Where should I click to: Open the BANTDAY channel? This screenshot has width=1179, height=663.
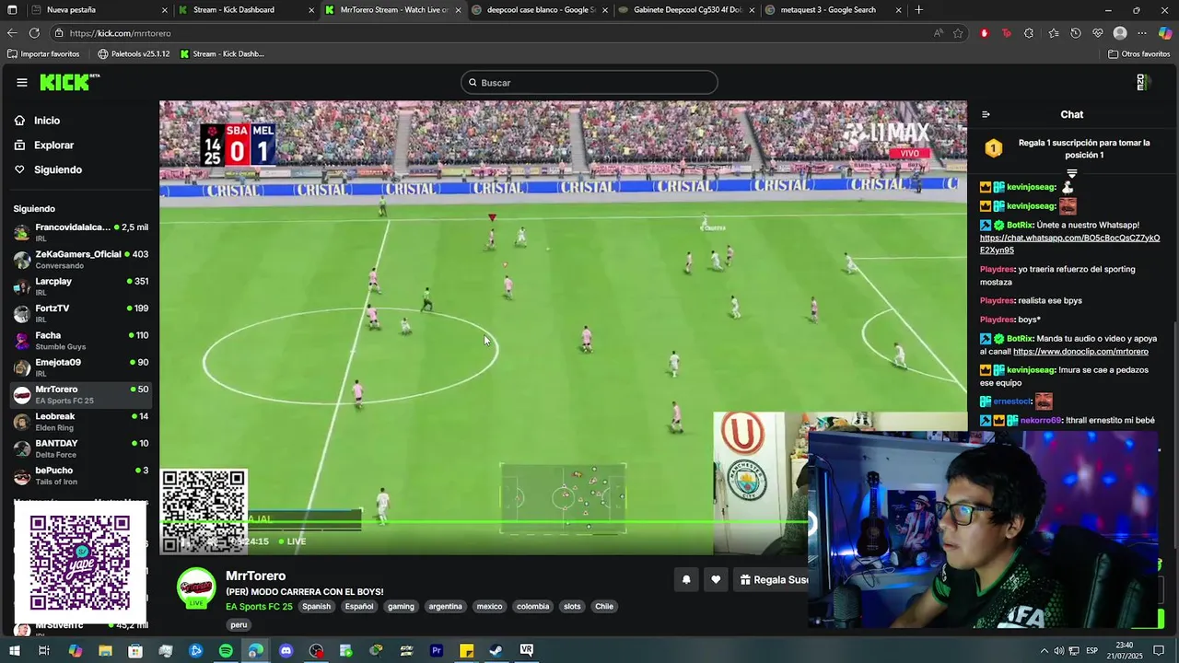(81, 448)
